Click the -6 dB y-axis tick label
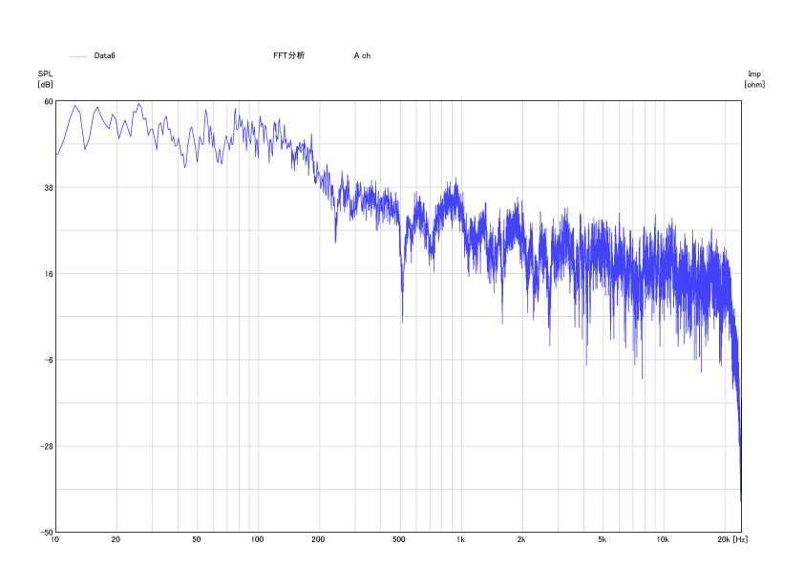804x568 pixels. coord(48,360)
